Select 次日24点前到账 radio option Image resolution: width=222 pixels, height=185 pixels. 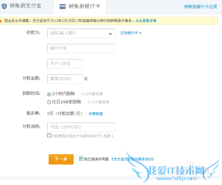click(49, 102)
